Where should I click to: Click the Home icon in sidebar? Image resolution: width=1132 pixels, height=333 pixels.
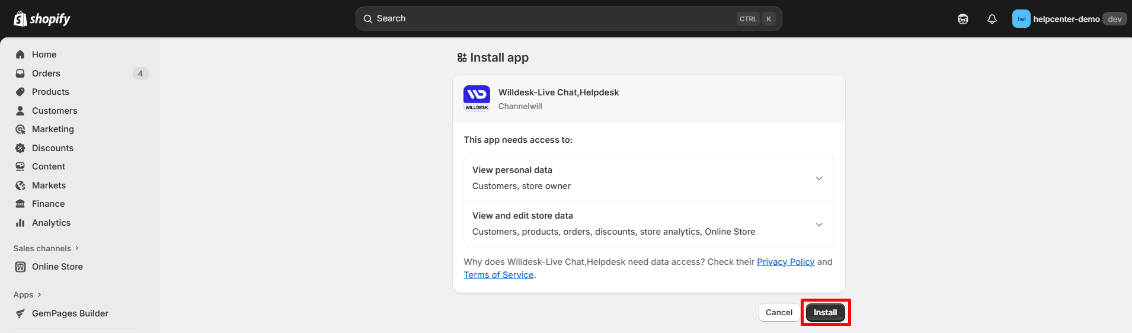[x=20, y=55]
